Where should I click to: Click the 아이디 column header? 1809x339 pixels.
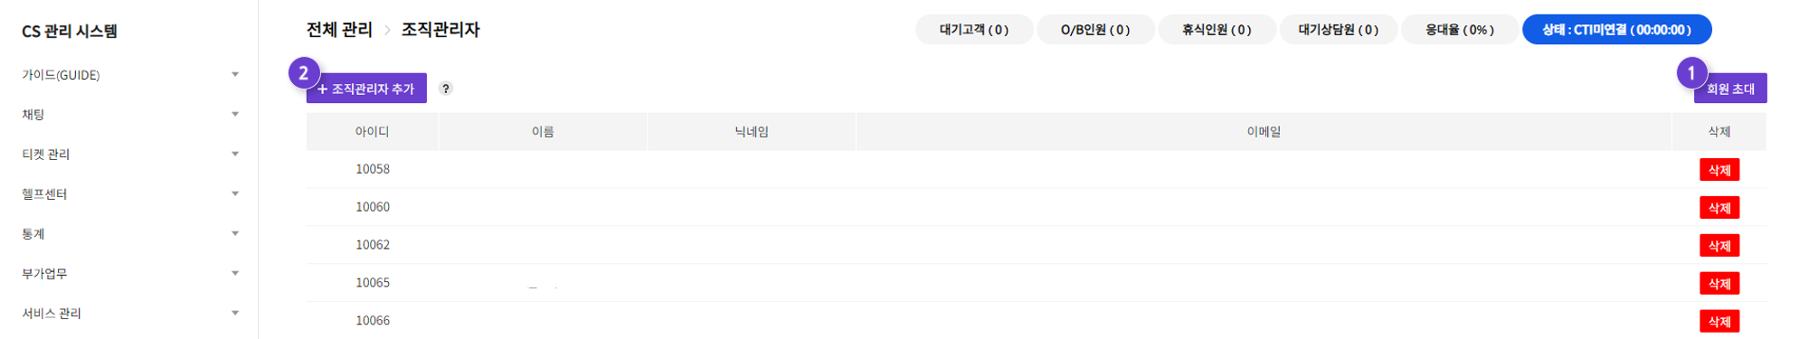372,132
